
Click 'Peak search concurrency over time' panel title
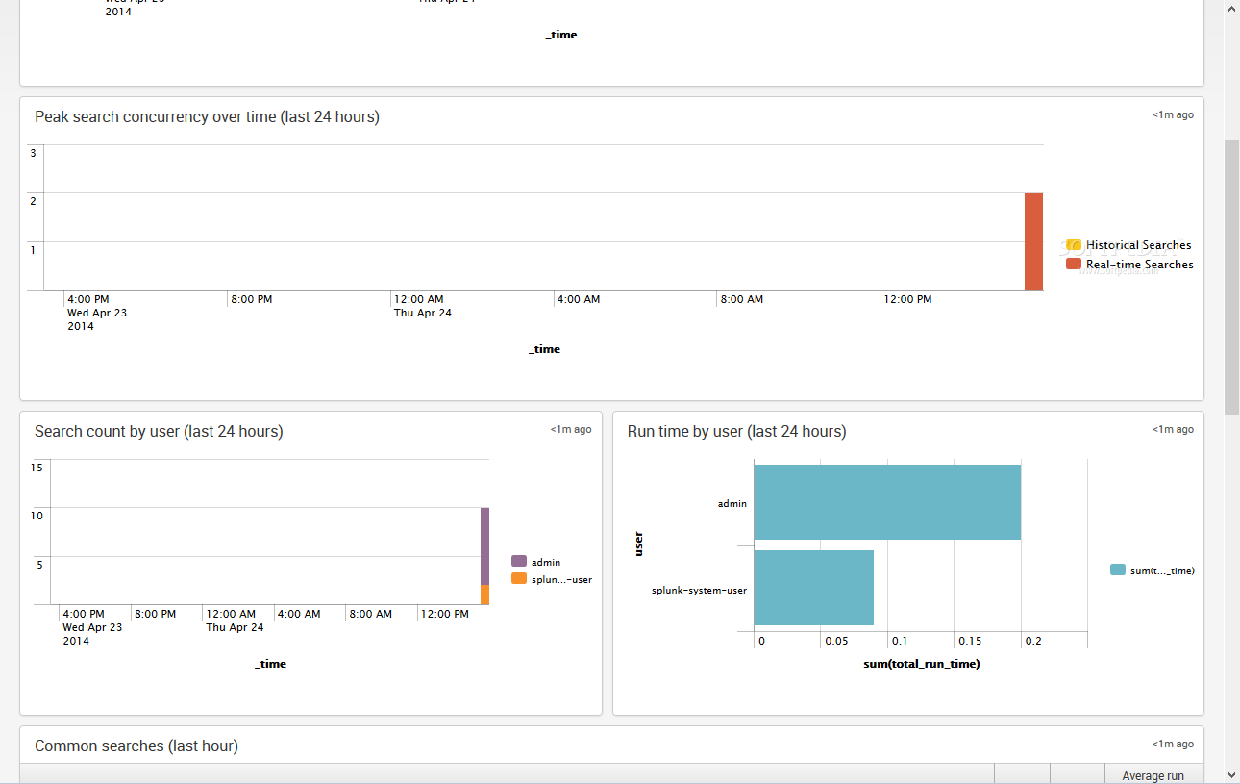pyautogui.click(x=207, y=116)
